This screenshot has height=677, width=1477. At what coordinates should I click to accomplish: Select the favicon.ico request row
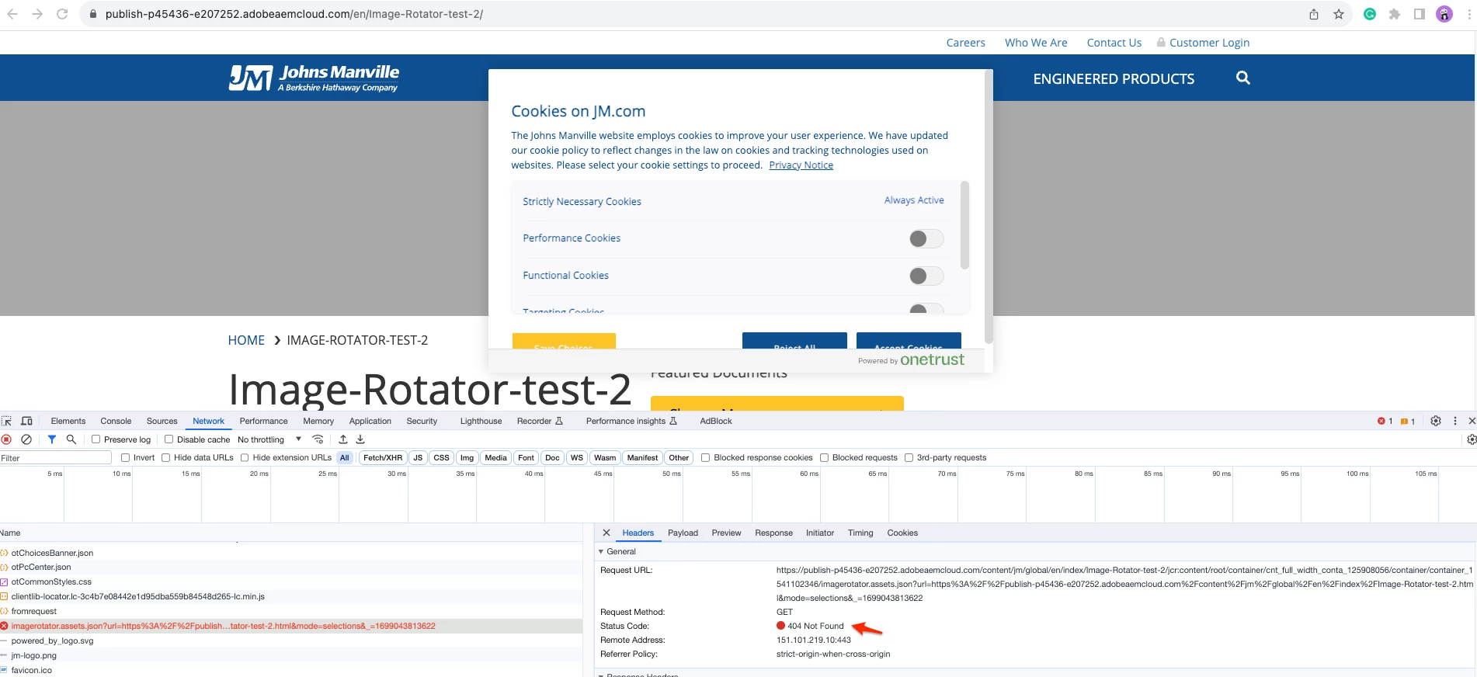(291, 670)
